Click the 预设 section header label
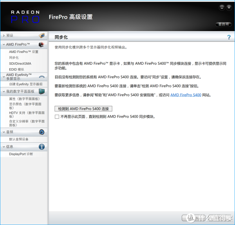235x225 pixels. (10, 36)
